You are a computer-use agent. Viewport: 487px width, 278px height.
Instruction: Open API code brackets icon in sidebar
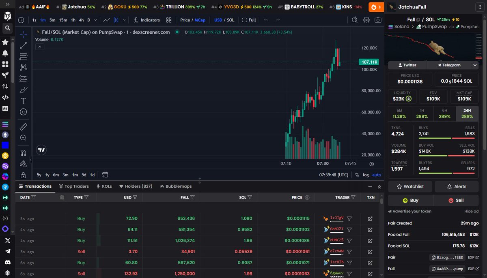pos(5,97)
